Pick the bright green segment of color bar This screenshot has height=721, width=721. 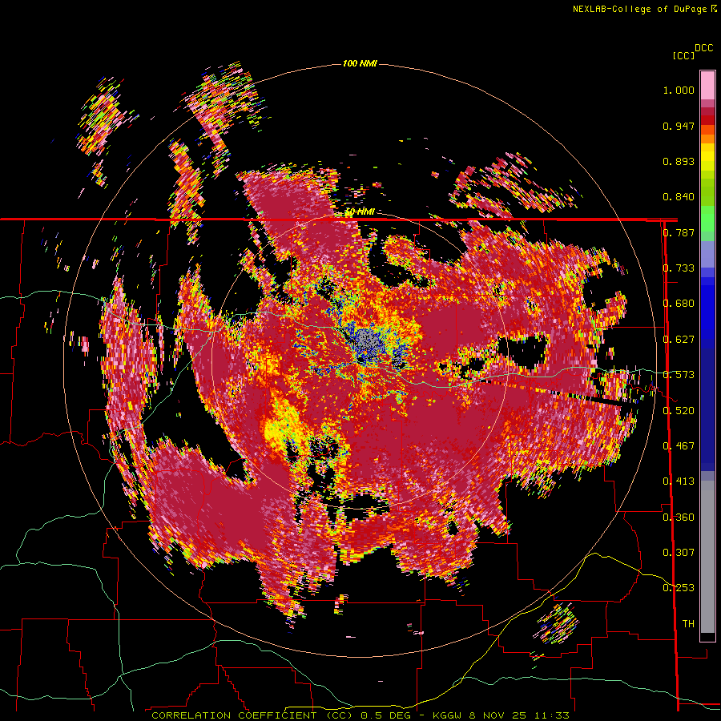pyautogui.click(x=707, y=220)
